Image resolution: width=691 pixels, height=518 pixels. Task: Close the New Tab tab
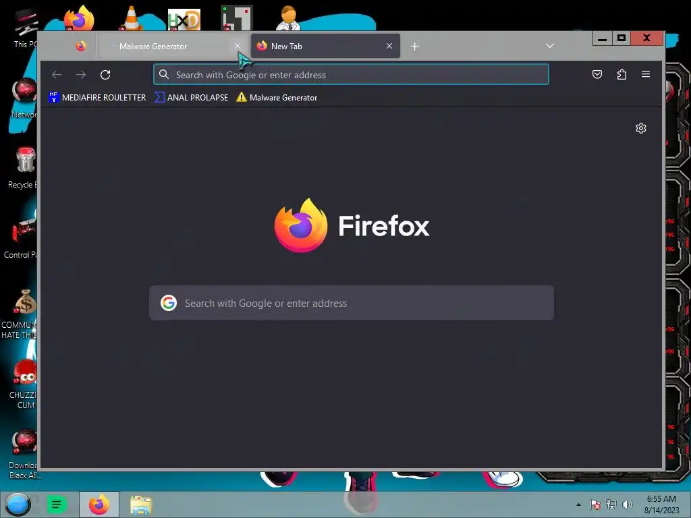coord(389,46)
